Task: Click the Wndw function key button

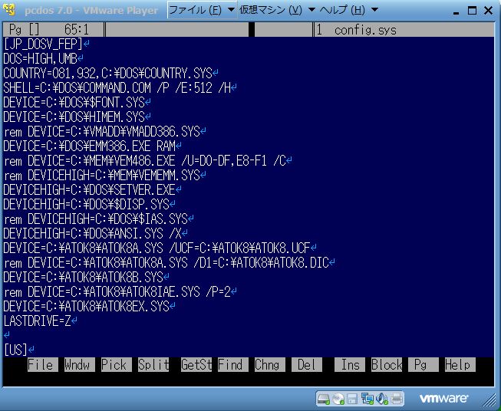Action: tap(79, 365)
